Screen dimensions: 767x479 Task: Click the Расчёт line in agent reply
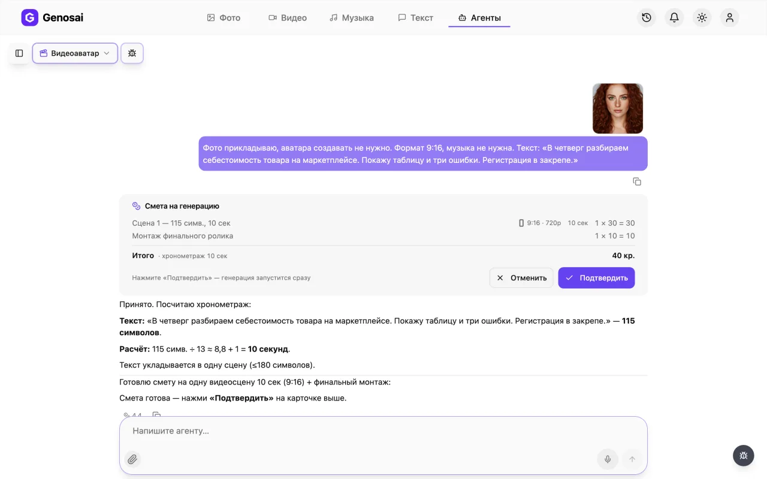pyautogui.click(x=205, y=349)
